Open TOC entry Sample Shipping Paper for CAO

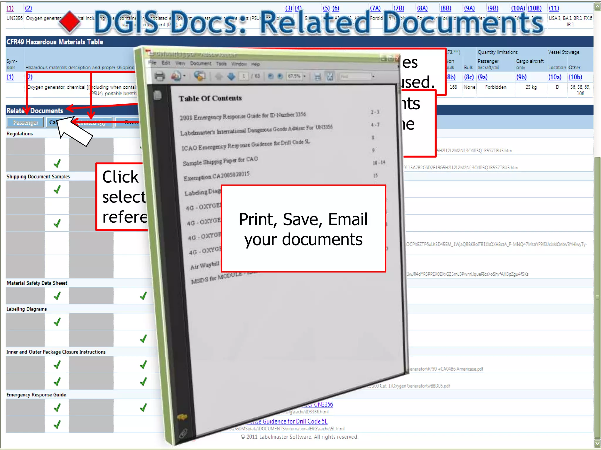coord(220,161)
